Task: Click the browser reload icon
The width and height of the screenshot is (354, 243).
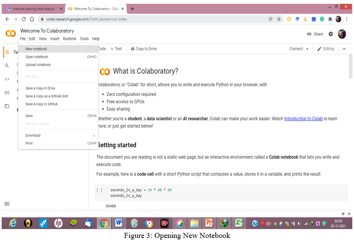Action: point(24,19)
